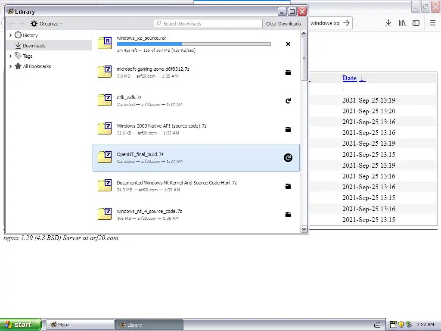Click the taskbar clock showing 2:37 AM

click(425, 325)
